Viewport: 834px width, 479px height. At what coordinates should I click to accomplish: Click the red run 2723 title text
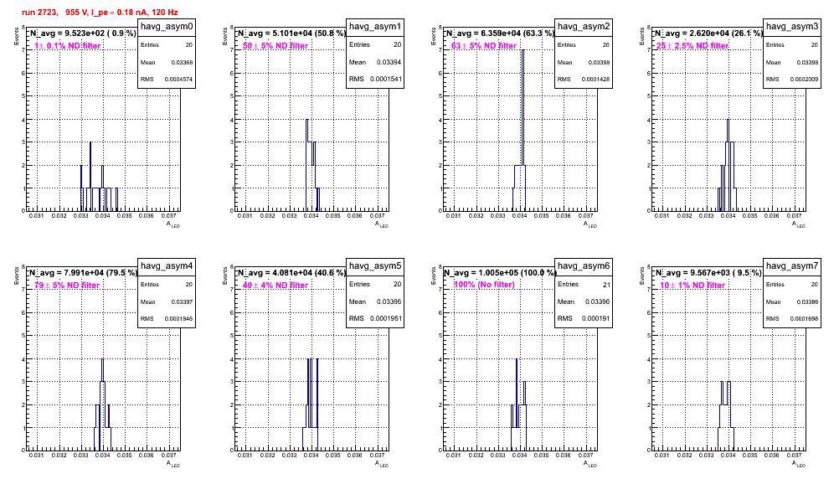(x=100, y=12)
